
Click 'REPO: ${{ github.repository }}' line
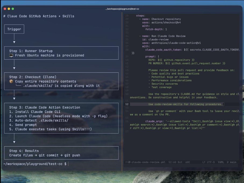point(171,60)
